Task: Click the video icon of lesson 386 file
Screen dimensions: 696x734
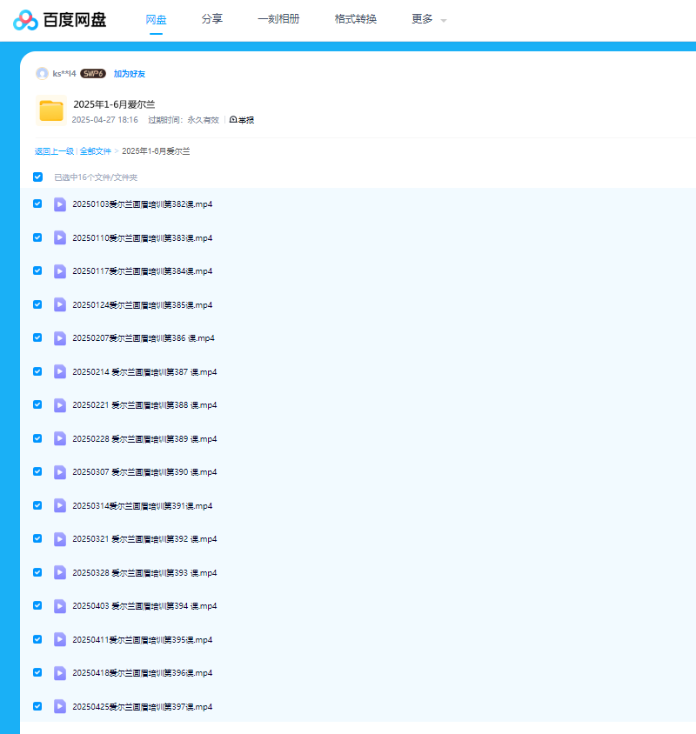Action: [60, 338]
